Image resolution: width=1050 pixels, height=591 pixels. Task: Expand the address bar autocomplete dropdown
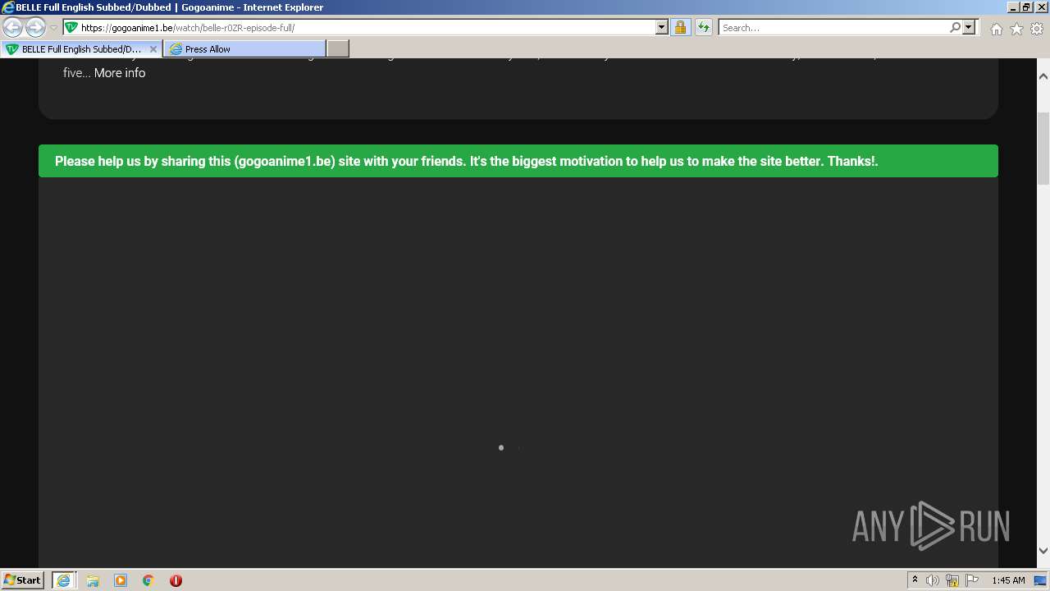pyautogui.click(x=662, y=27)
